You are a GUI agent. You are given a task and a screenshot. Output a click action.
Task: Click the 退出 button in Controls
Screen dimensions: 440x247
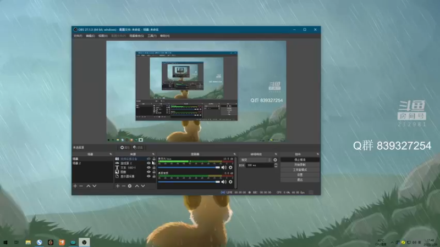click(x=300, y=180)
